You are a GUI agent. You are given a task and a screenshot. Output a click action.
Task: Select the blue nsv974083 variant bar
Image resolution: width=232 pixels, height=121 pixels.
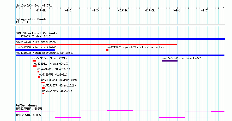tap(120, 39)
